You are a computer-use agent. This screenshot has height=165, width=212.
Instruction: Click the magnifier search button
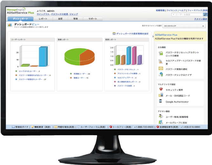tap(205, 14)
